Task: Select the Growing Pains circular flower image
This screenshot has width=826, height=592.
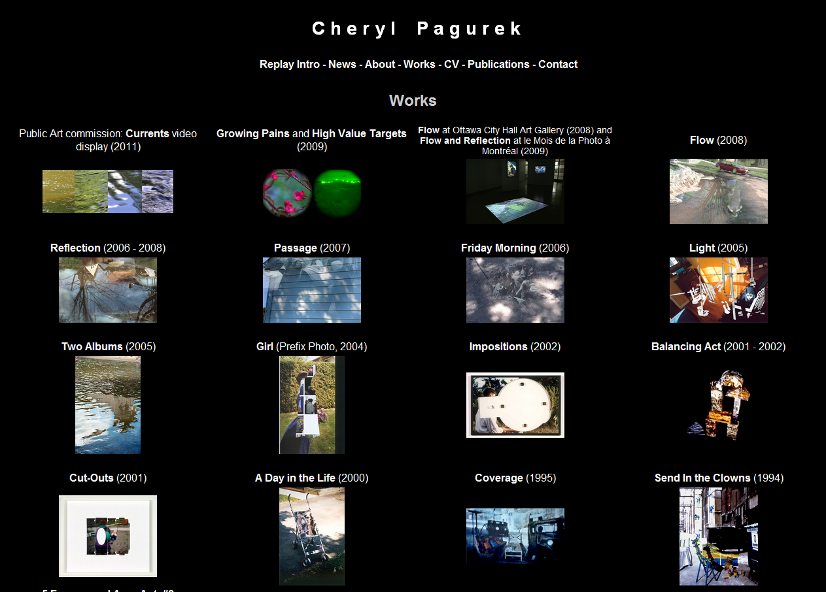Action: (286, 192)
